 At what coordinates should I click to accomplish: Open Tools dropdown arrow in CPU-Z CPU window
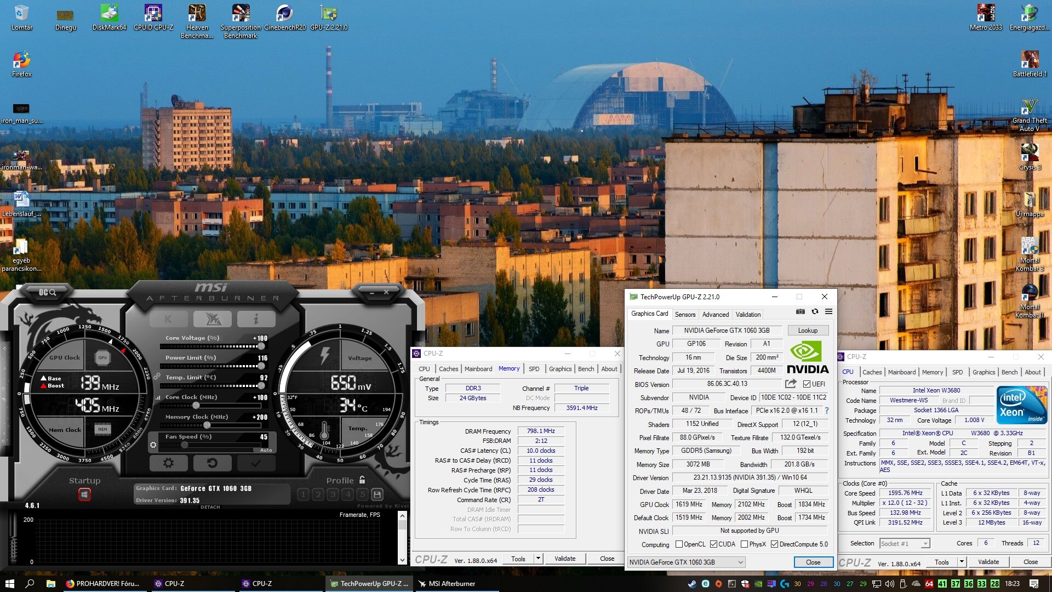(x=962, y=562)
